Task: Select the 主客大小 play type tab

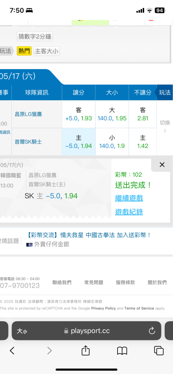Action: [46, 51]
